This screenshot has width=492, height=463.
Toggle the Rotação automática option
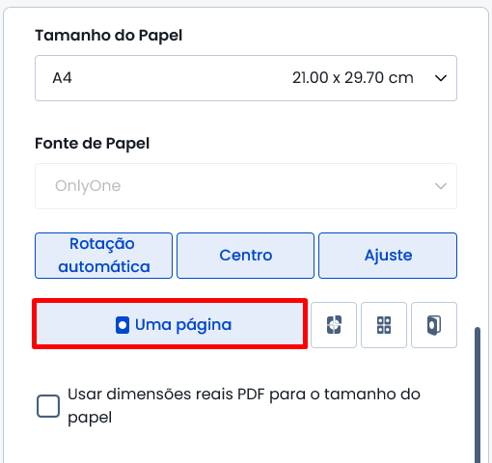pyautogui.click(x=103, y=256)
